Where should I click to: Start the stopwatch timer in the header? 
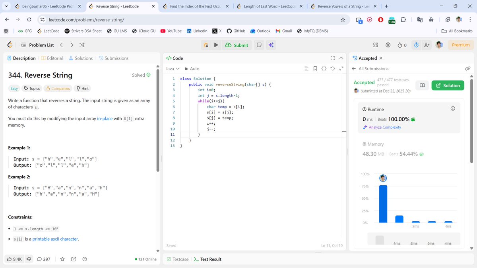pyautogui.click(x=416, y=45)
